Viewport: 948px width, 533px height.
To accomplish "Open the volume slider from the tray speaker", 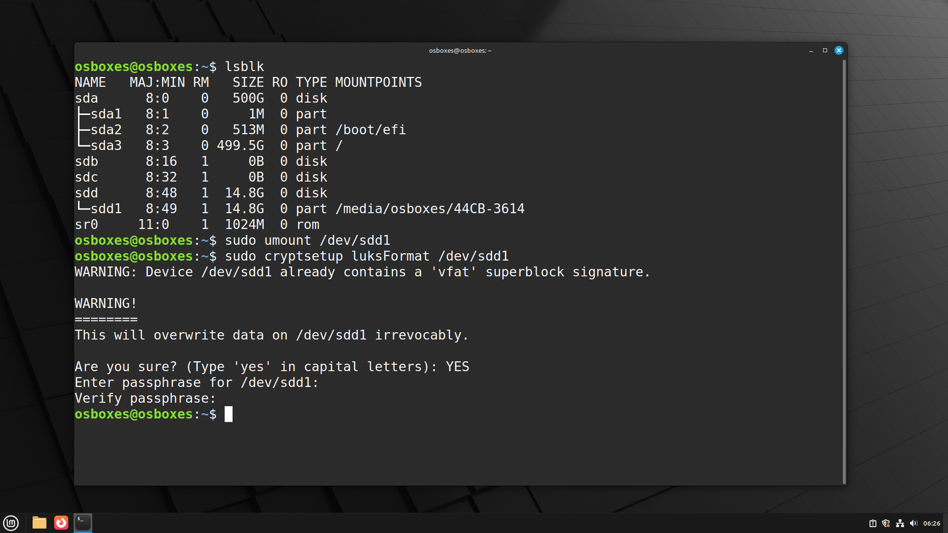I will [914, 523].
